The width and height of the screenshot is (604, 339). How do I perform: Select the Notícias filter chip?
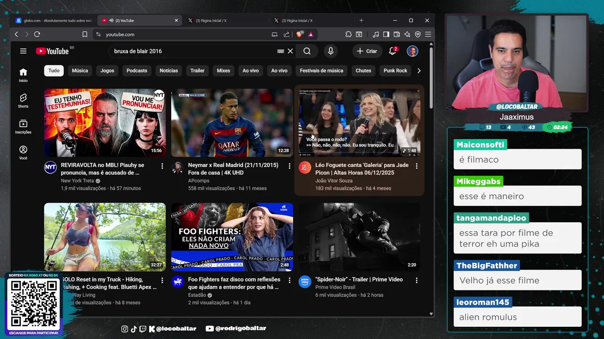coord(168,71)
